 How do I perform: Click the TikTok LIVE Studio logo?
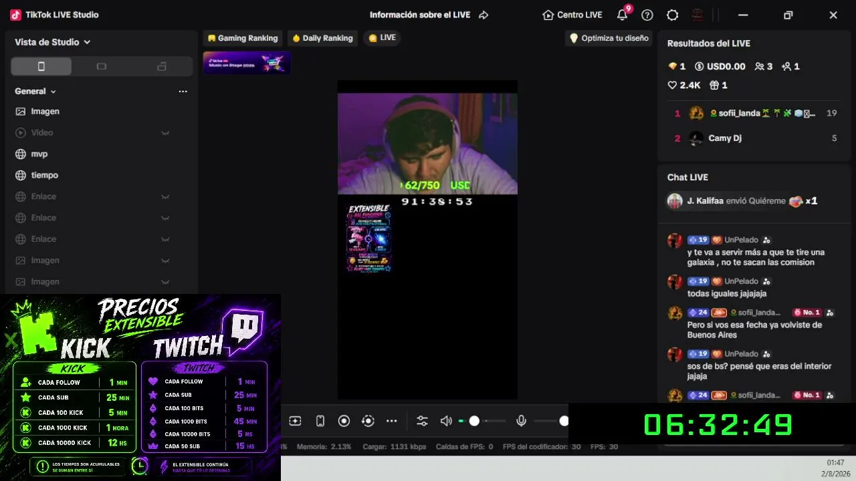click(x=15, y=15)
